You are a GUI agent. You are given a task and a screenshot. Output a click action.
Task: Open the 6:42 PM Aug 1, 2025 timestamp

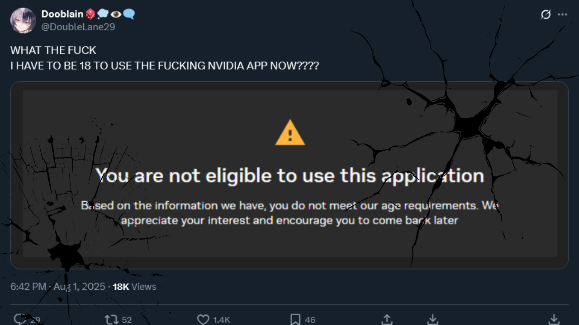click(57, 287)
